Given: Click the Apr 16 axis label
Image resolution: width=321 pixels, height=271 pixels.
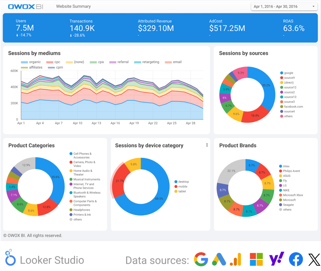Looking at the screenshot, I should pos(115,123).
